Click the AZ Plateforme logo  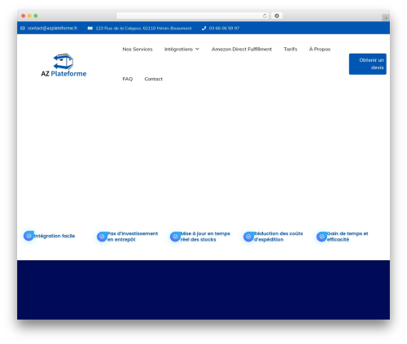coord(64,65)
